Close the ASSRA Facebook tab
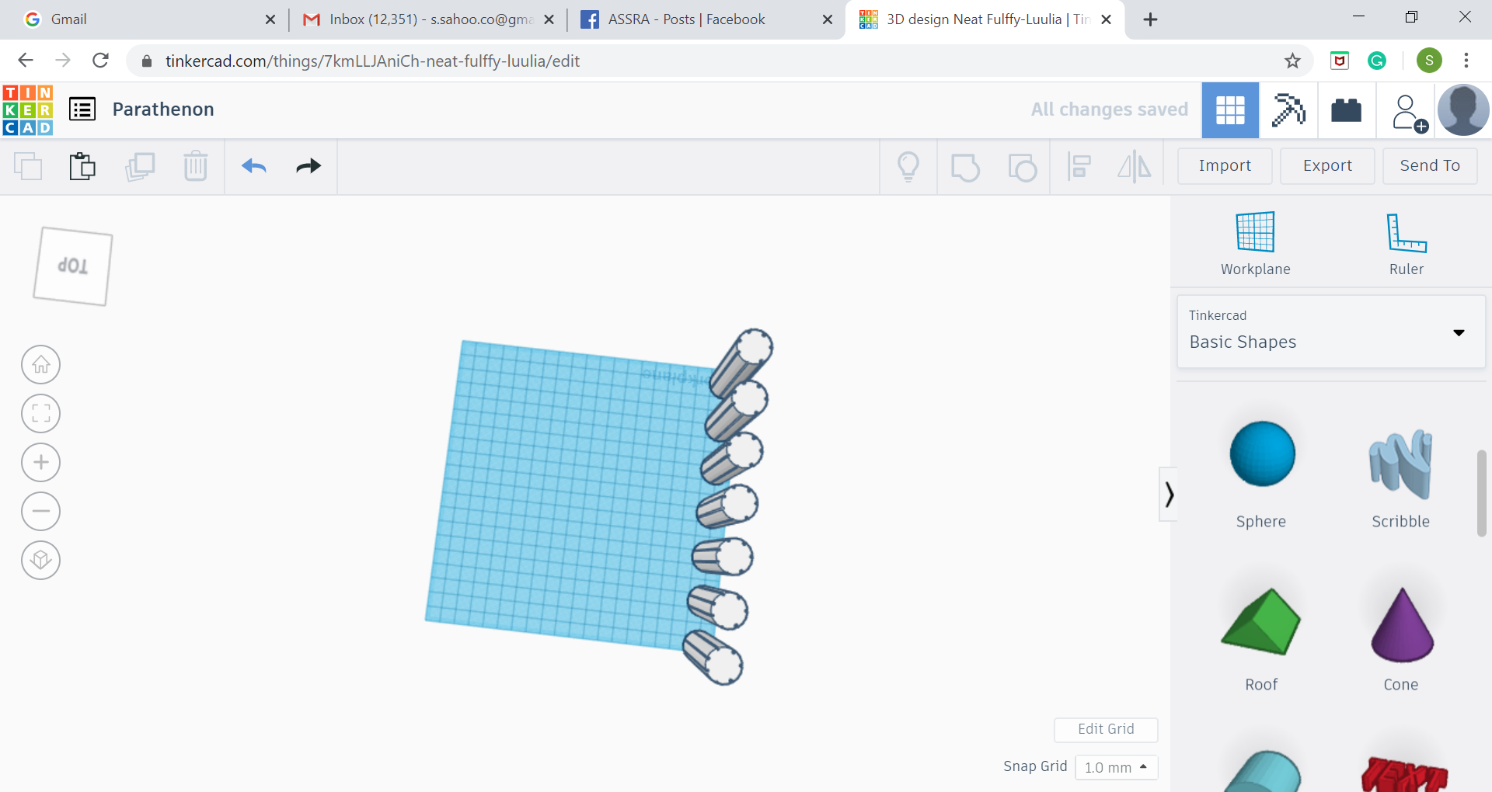1492x792 pixels. click(x=828, y=19)
